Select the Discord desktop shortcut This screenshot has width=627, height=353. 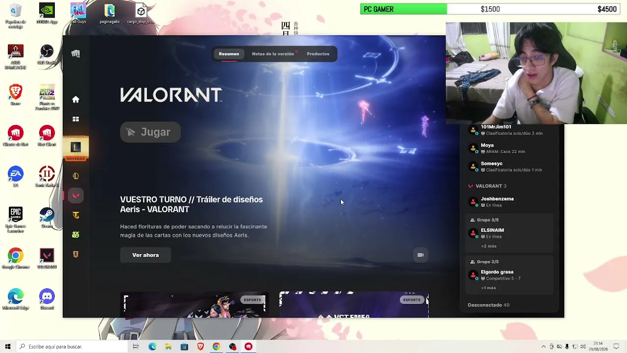point(47,299)
